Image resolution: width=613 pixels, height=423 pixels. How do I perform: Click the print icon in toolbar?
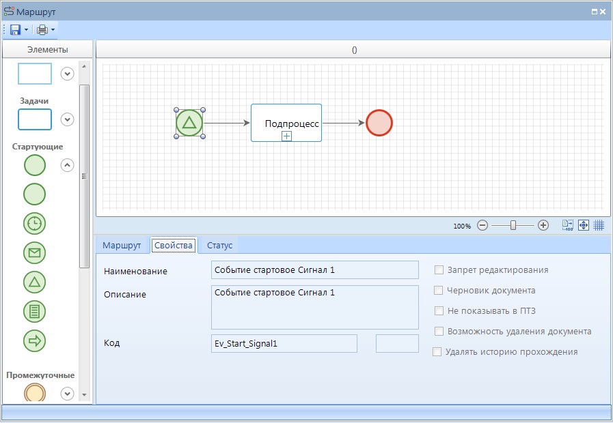pos(42,30)
